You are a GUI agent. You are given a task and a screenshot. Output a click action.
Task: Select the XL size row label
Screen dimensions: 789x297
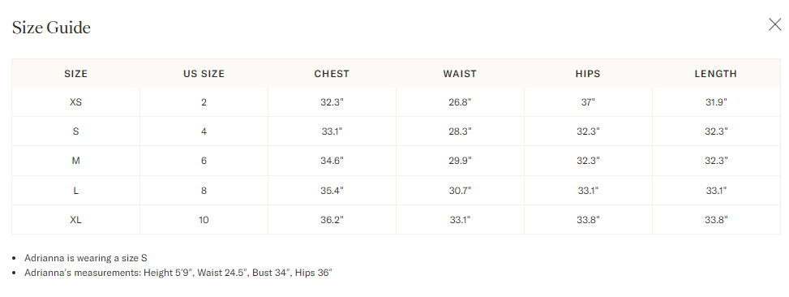pos(76,219)
